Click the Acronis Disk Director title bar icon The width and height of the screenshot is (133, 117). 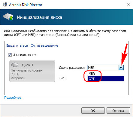[x=5, y=4]
